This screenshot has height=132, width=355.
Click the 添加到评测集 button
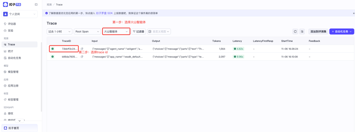pos(318,31)
